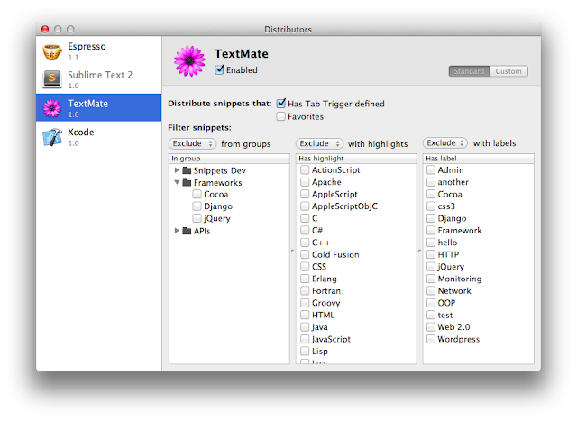This screenshot has width=577, height=421.
Task: Check the hello label checkbox
Action: [x=431, y=243]
